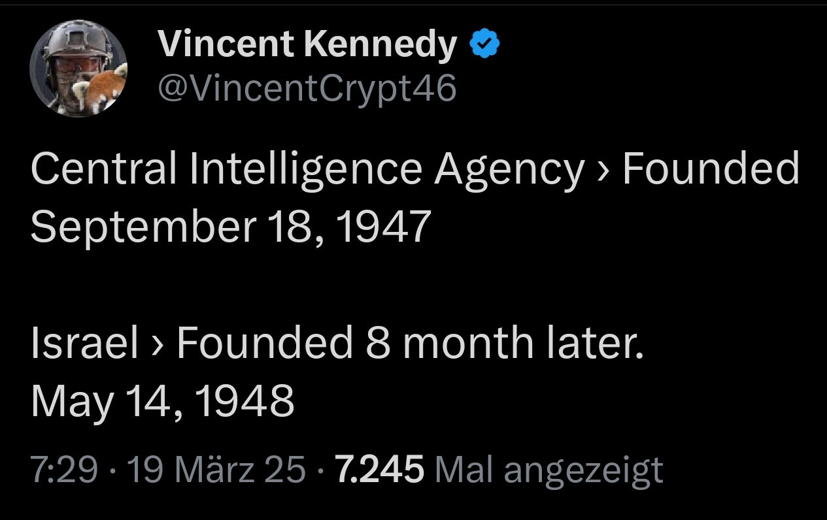The image size is (827, 520).
Task: Click the date 19 März 25
Action: [216, 469]
